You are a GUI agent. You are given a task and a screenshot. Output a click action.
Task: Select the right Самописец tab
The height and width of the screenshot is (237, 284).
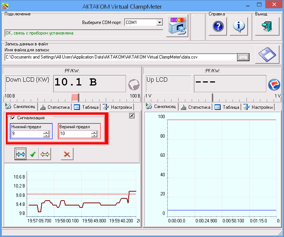(x=161, y=106)
